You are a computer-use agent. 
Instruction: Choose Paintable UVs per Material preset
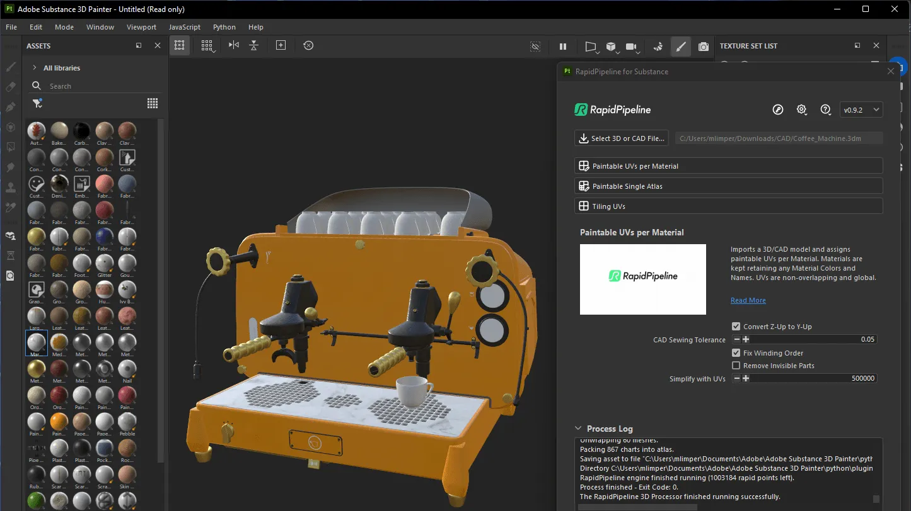(x=728, y=166)
